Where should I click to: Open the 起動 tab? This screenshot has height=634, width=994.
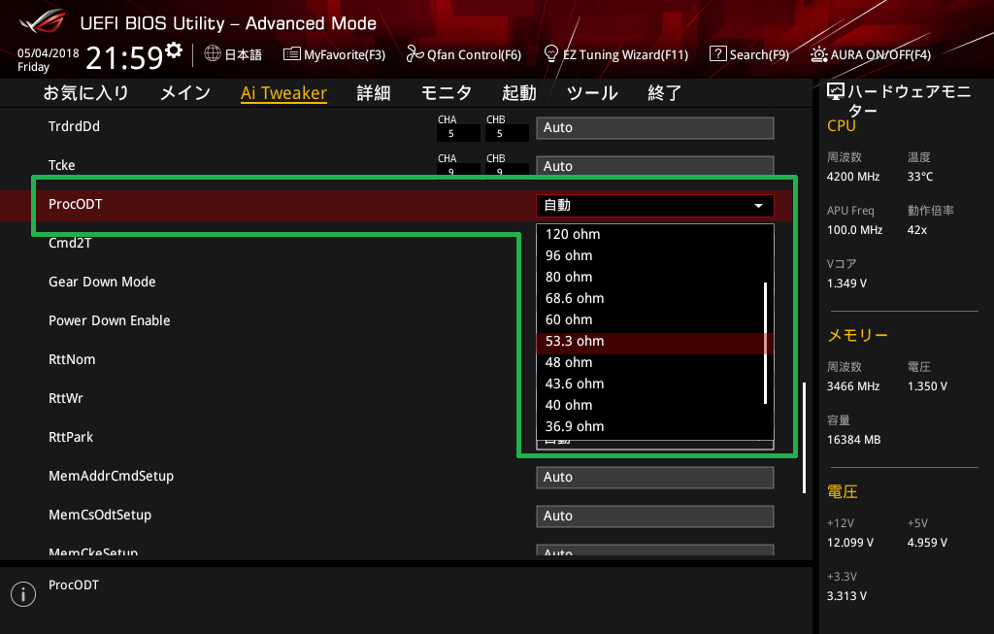click(x=518, y=93)
